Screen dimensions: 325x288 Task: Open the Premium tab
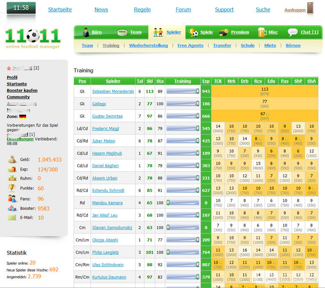pyautogui.click(x=240, y=32)
